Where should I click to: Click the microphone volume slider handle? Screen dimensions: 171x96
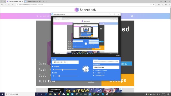coord(63,70)
